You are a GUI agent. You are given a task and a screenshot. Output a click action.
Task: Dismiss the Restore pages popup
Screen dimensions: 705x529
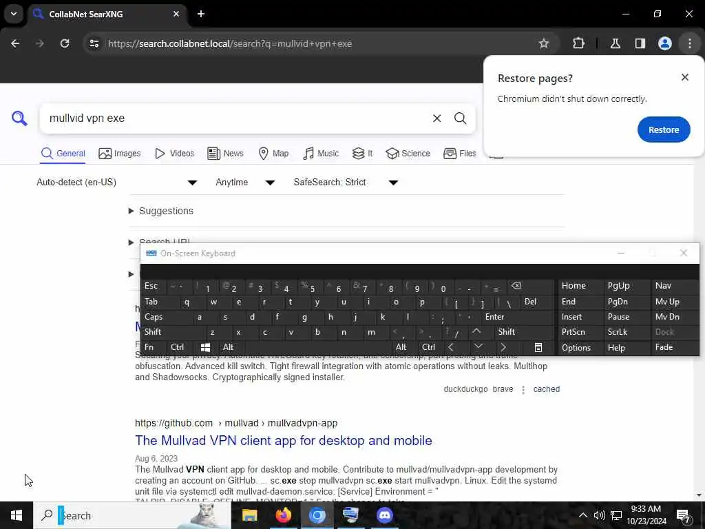[x=685, y=77]
